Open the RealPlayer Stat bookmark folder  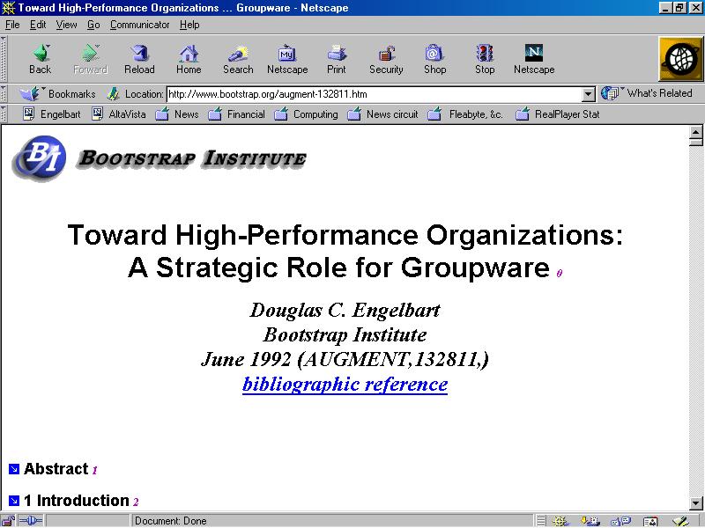tap(558, 114)
